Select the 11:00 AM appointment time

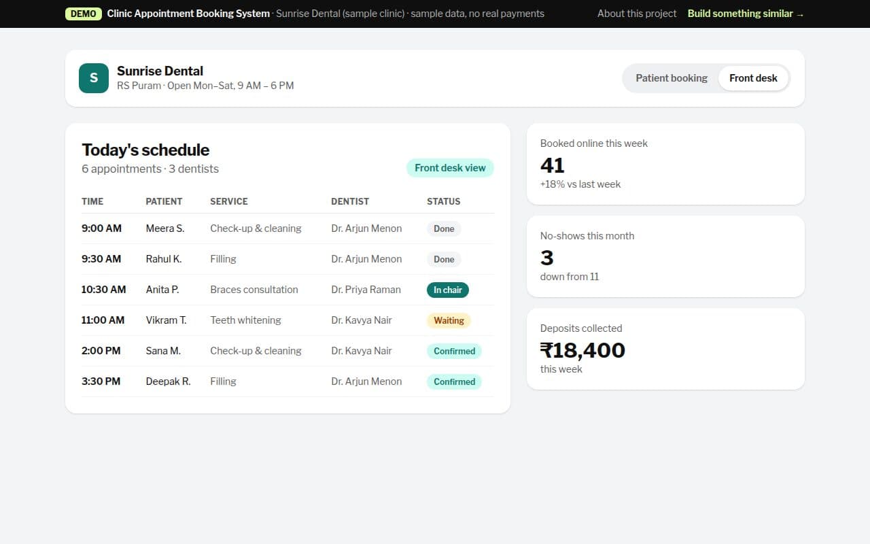pyautogui.click(x=103, y=320)
